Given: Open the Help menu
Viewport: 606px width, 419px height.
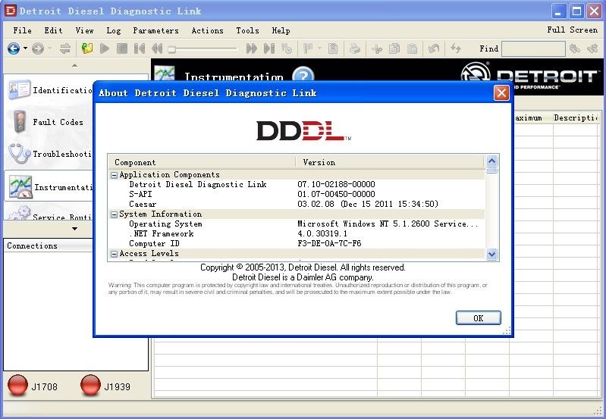Looking at the screenshot, I should click(x=281, y=30).
